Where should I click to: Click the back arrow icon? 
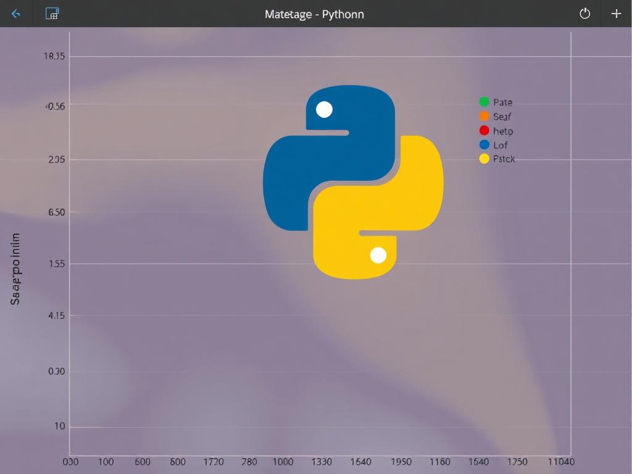pyautogui.click(x=15, y=14)
